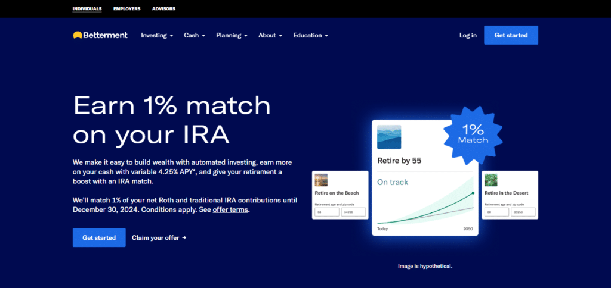Screen dimensions: 611x288
Task: Click the arrow after Claim your offer
Action: pyautogui.click(x=184, y=237)
